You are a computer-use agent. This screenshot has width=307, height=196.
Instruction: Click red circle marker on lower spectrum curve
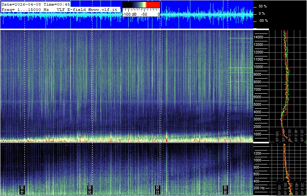(290, 178)
